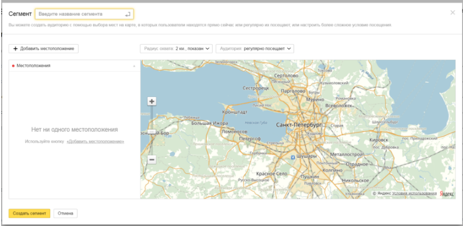The height and width of the screenshot is (226, 463).
Task: Click Кронштадт label on the map
Action: click(235, 112)
